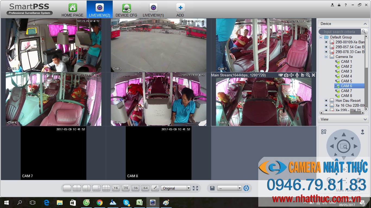The image size is (371, 208).
Task: Activate digital zoom on CAM 6 window
Action: tap(308, 75)
